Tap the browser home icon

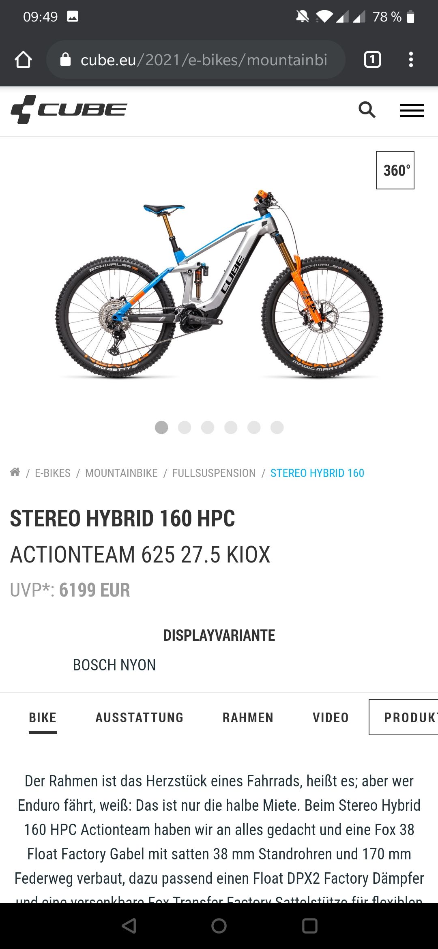23,60
